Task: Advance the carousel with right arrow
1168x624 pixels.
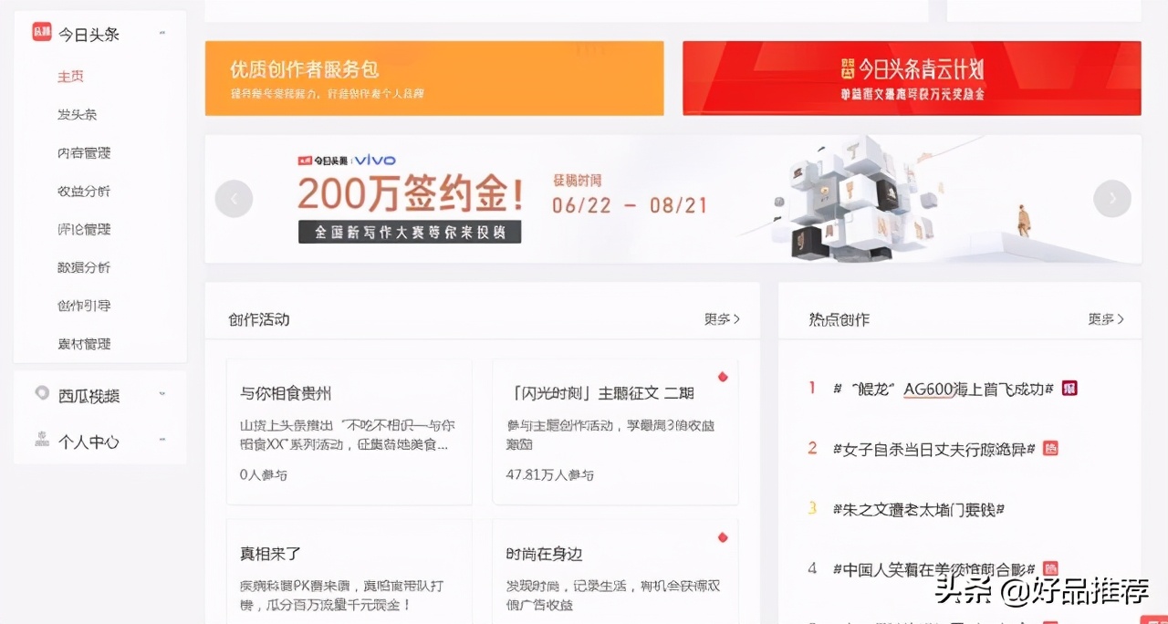Action: click(x=1111, y=197)
